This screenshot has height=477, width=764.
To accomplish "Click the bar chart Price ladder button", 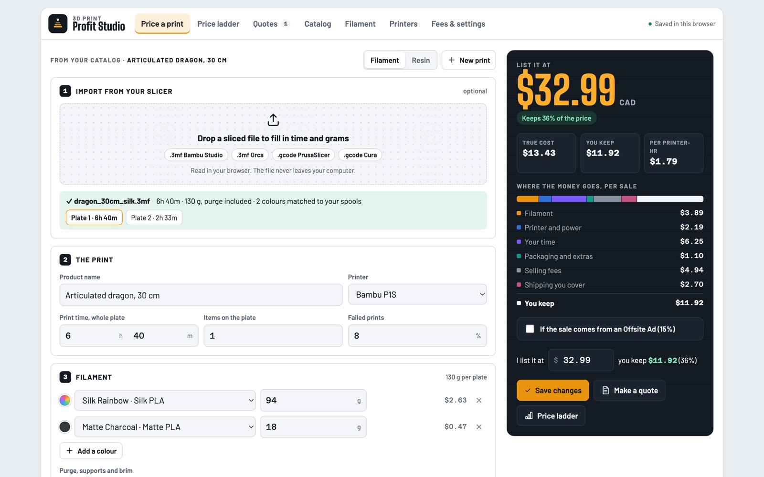I will [551, 416].
